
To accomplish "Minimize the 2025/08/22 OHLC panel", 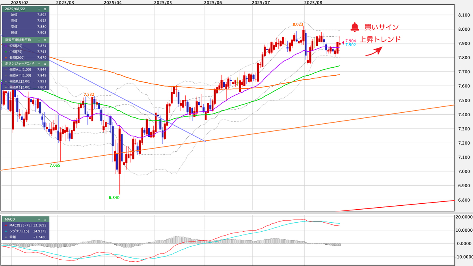I will tap(39, 9).
